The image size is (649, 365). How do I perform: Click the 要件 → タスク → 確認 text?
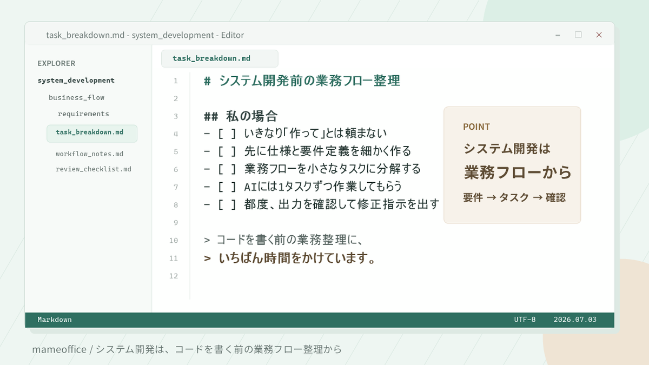(x=514, y=198)
